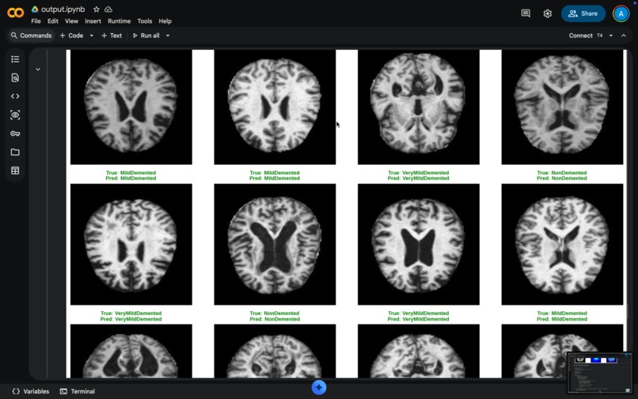Add a new Code cell
This screenshot has height=399, width=638.
(71, 36)
